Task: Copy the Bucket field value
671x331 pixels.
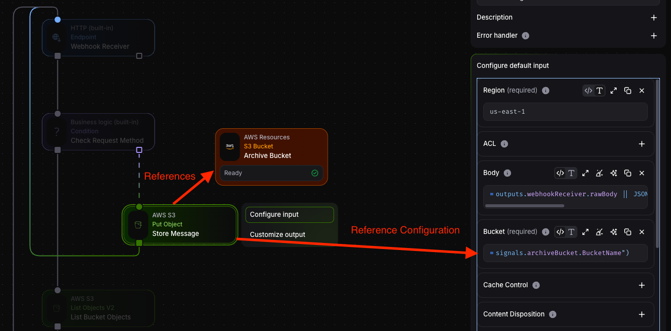Action: (628, 232)
